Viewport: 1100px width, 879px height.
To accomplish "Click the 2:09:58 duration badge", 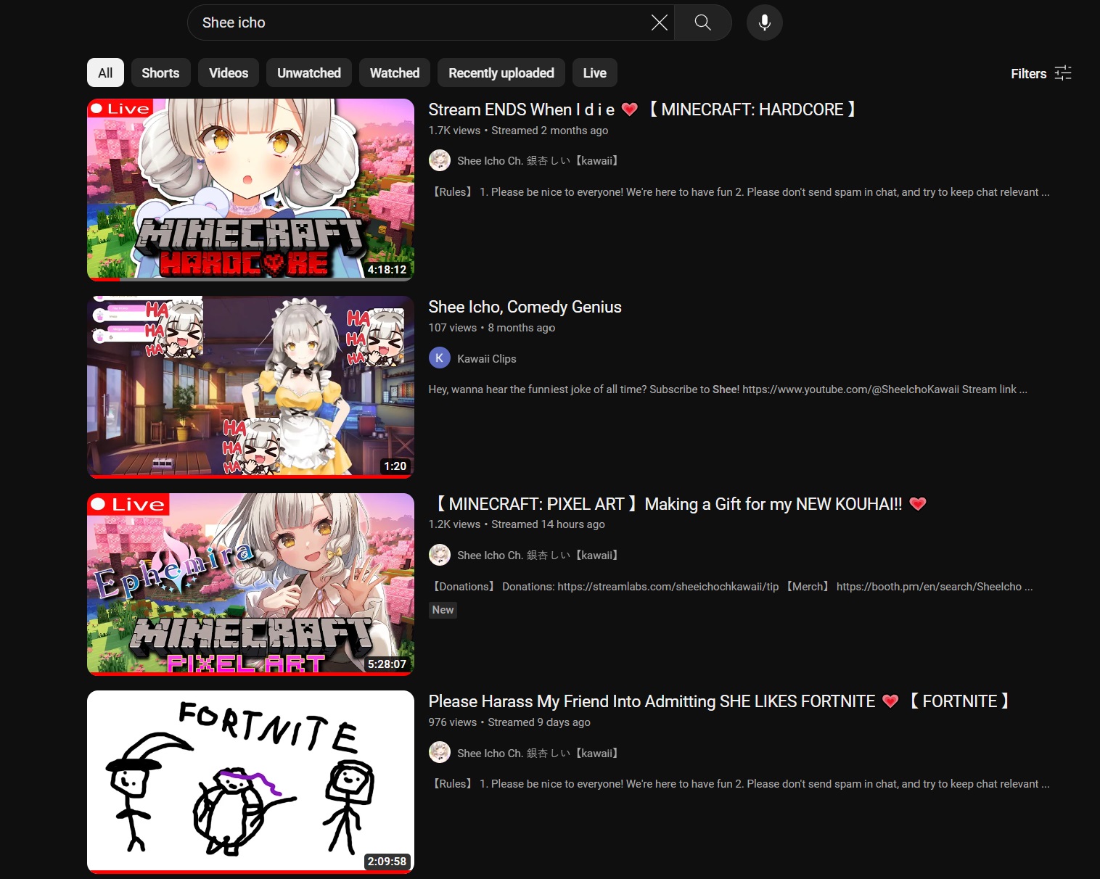I will pyautogui.click(x=387, y=861).
